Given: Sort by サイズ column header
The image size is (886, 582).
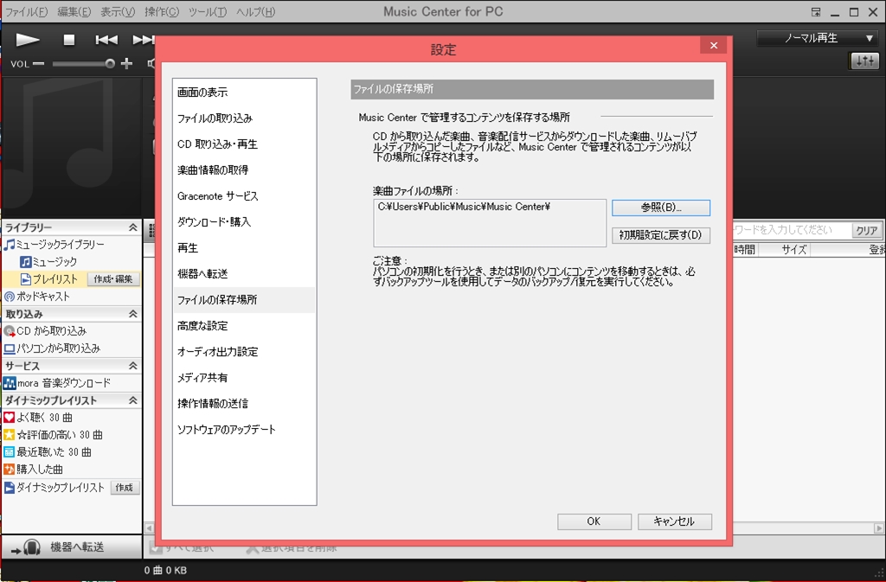Looking at the screenshot, I should pyautogui.click(x=794, y=250).
